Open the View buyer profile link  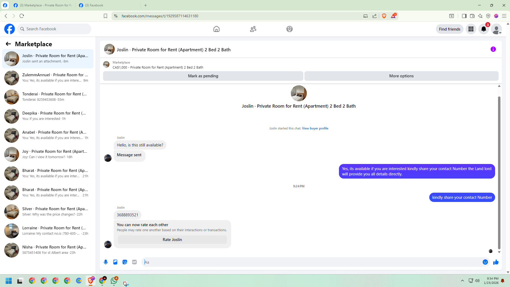point(315,128)
